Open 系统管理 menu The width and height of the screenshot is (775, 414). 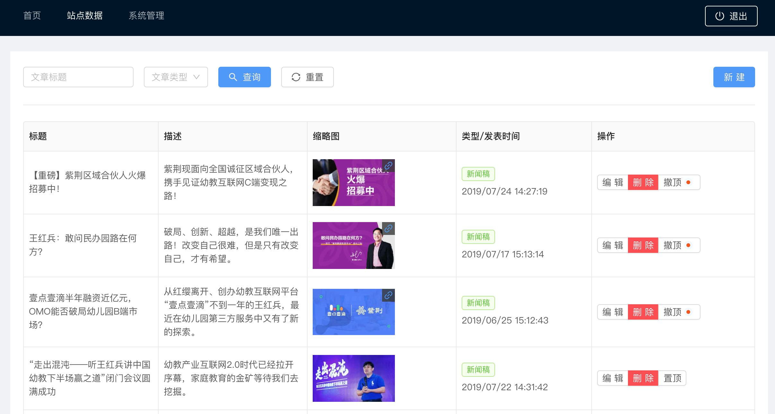pos(146,15)
